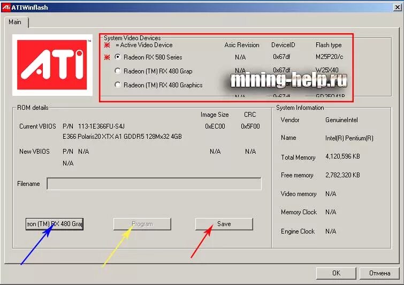The width and height of the screenshot is (404, 285).
Task: Click the Current VBIOS label
Action: (x=37, y=126)
